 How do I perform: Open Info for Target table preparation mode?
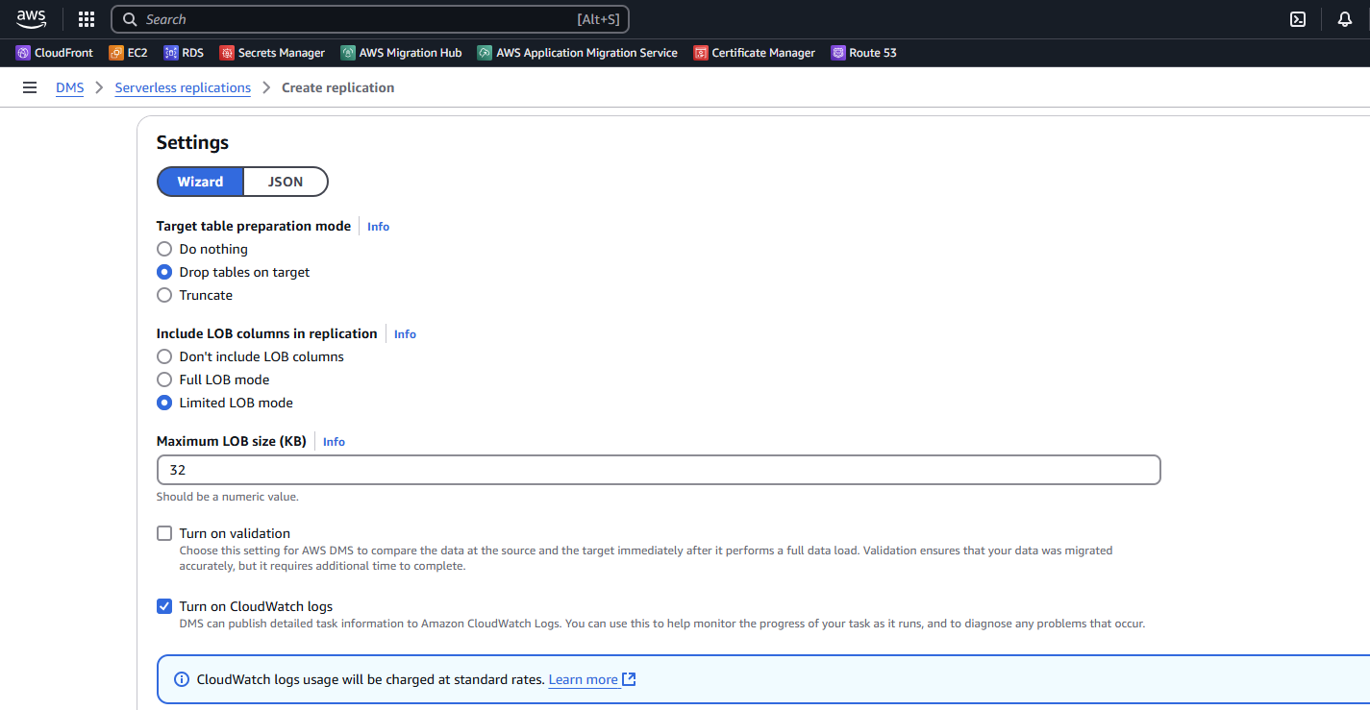point(378,227)
